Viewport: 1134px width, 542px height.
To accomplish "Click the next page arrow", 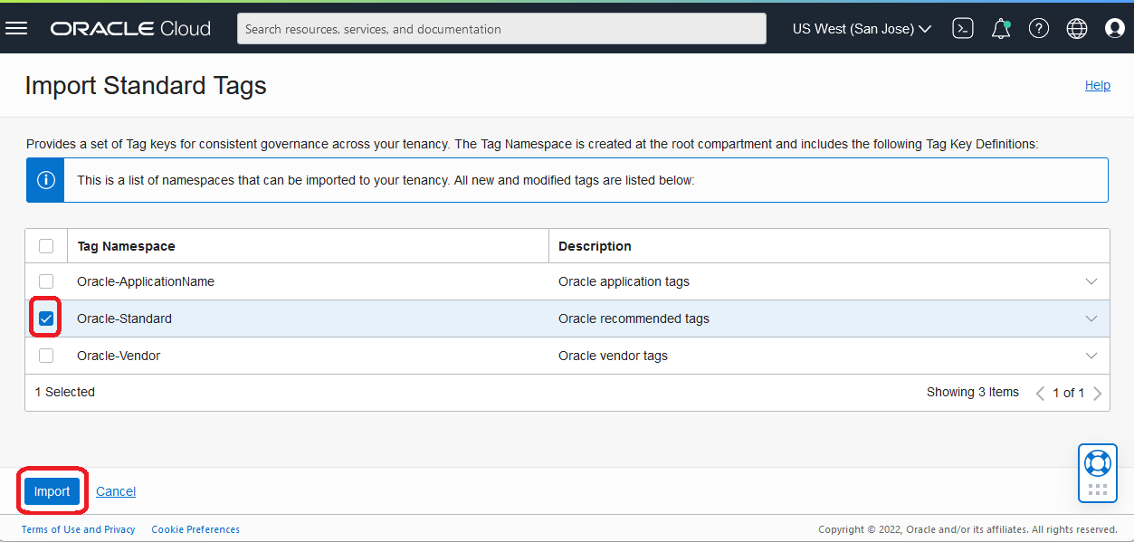I will click(1098, 393).
